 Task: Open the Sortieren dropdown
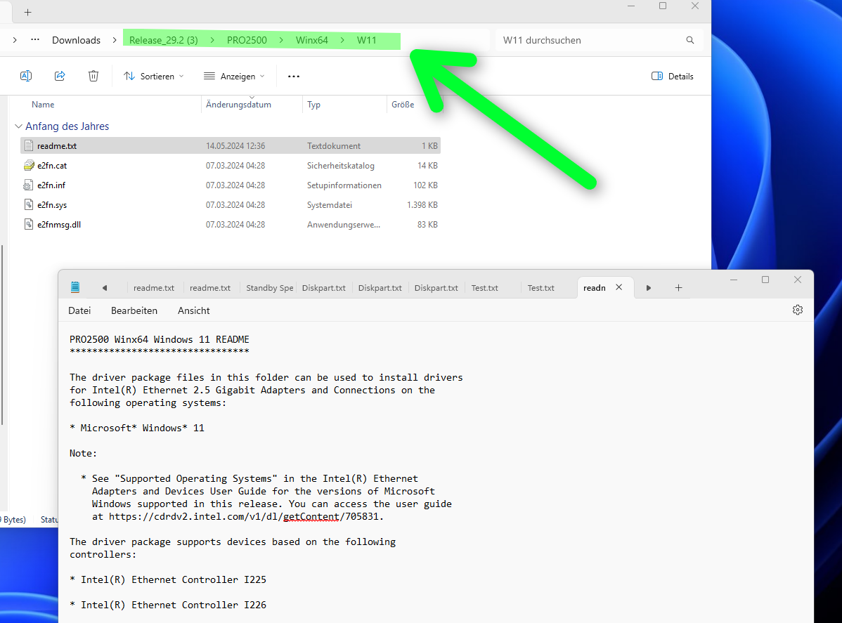(x=154, y=76)
